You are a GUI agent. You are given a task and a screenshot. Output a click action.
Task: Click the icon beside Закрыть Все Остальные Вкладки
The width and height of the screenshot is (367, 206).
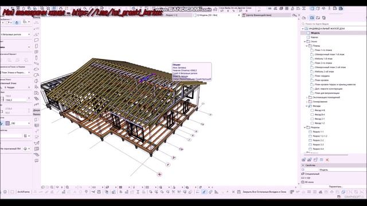[x=239, y=192]
